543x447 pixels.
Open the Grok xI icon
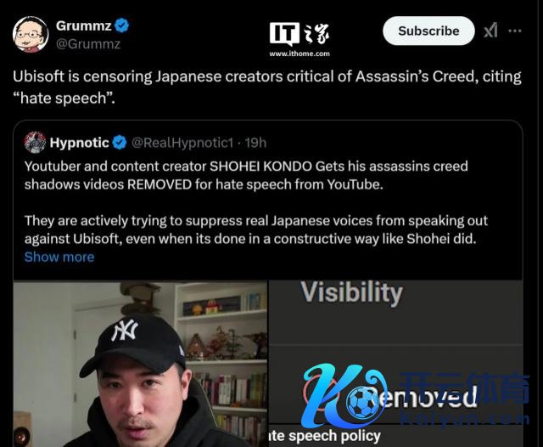pos(490,31)
